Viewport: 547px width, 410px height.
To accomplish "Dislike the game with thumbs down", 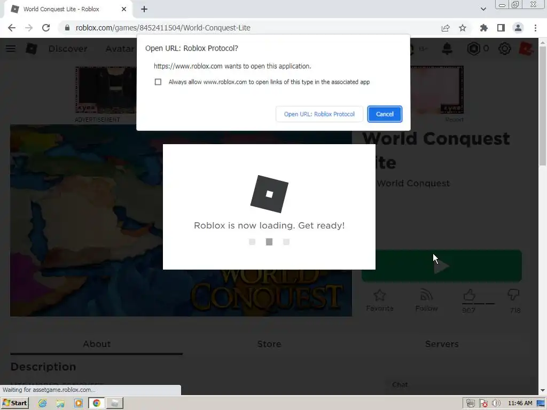I will point(513,295).
